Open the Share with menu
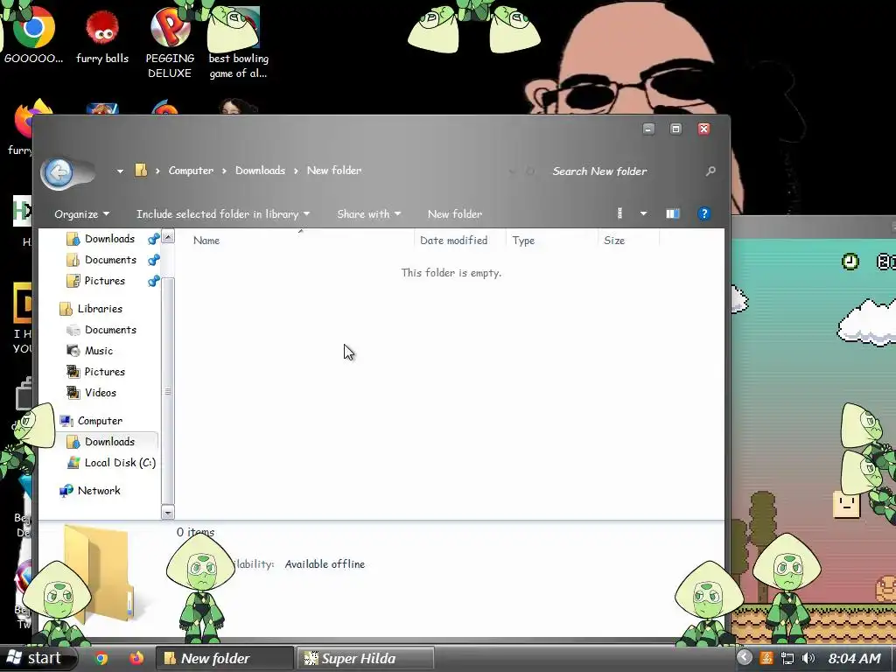 click(368, 213)
